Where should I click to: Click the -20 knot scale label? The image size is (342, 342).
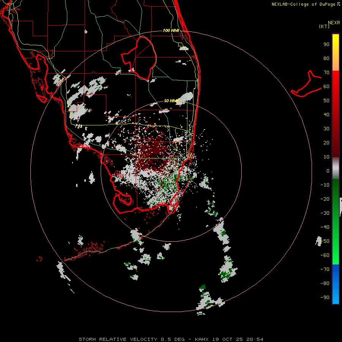(325, 199)
